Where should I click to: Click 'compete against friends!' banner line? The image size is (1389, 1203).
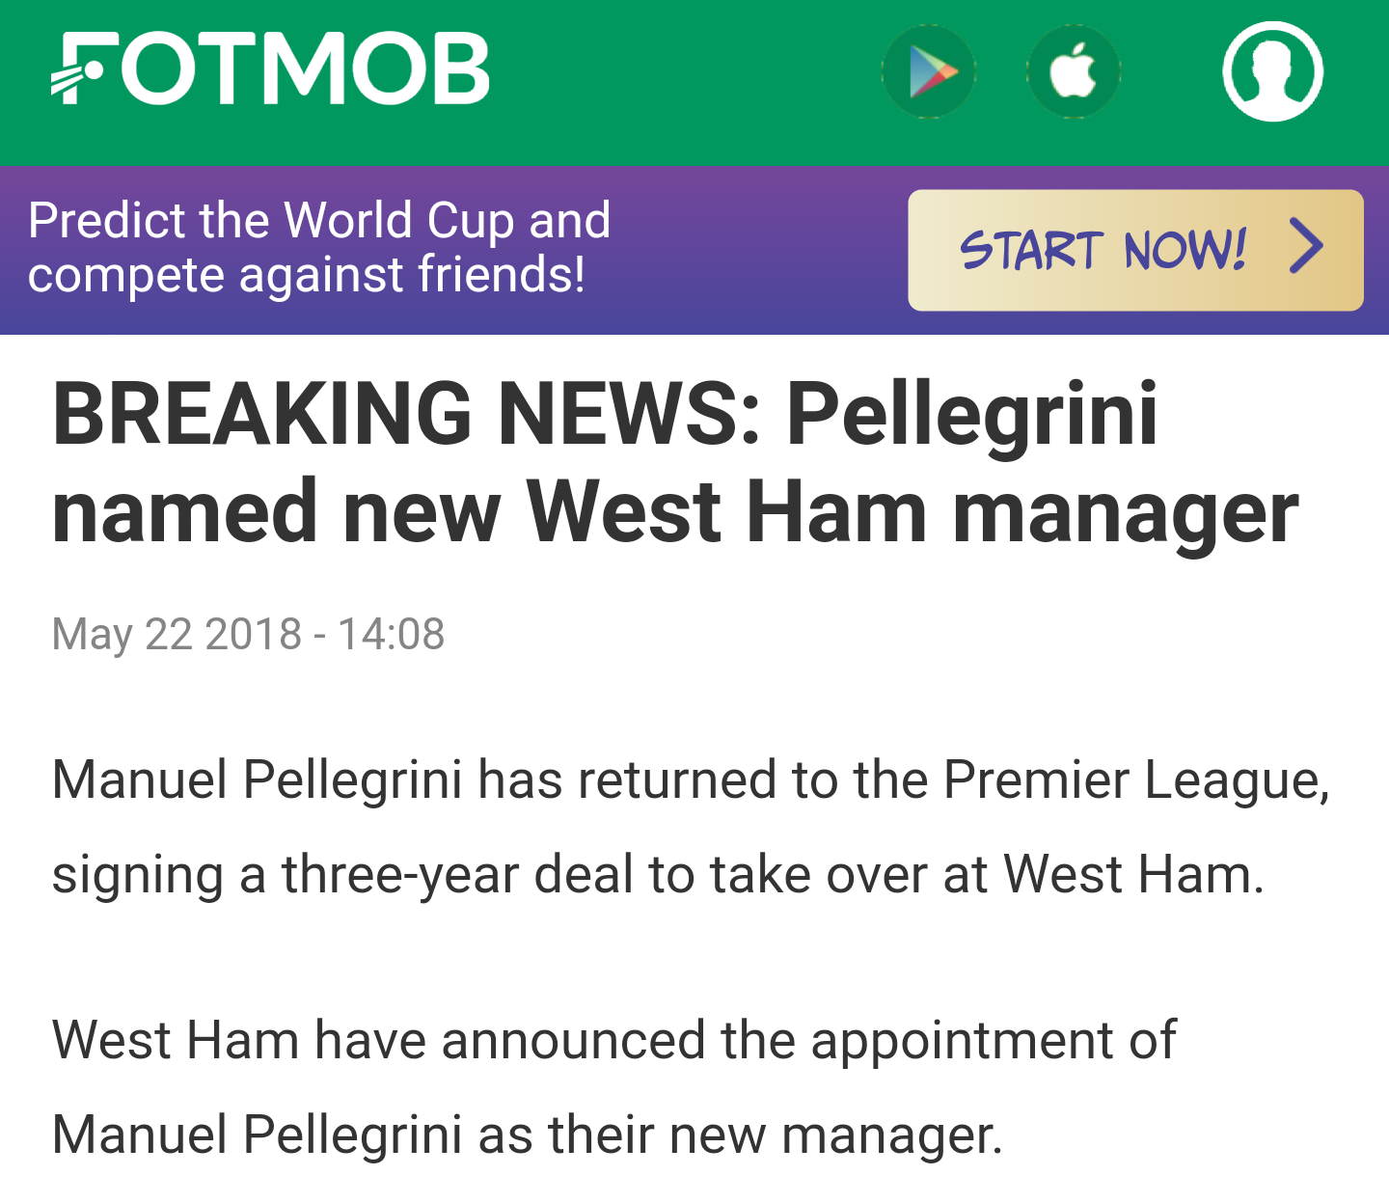coord(307,275)
